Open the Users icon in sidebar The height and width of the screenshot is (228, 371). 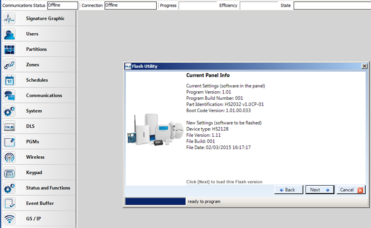[x=10, y=34]
